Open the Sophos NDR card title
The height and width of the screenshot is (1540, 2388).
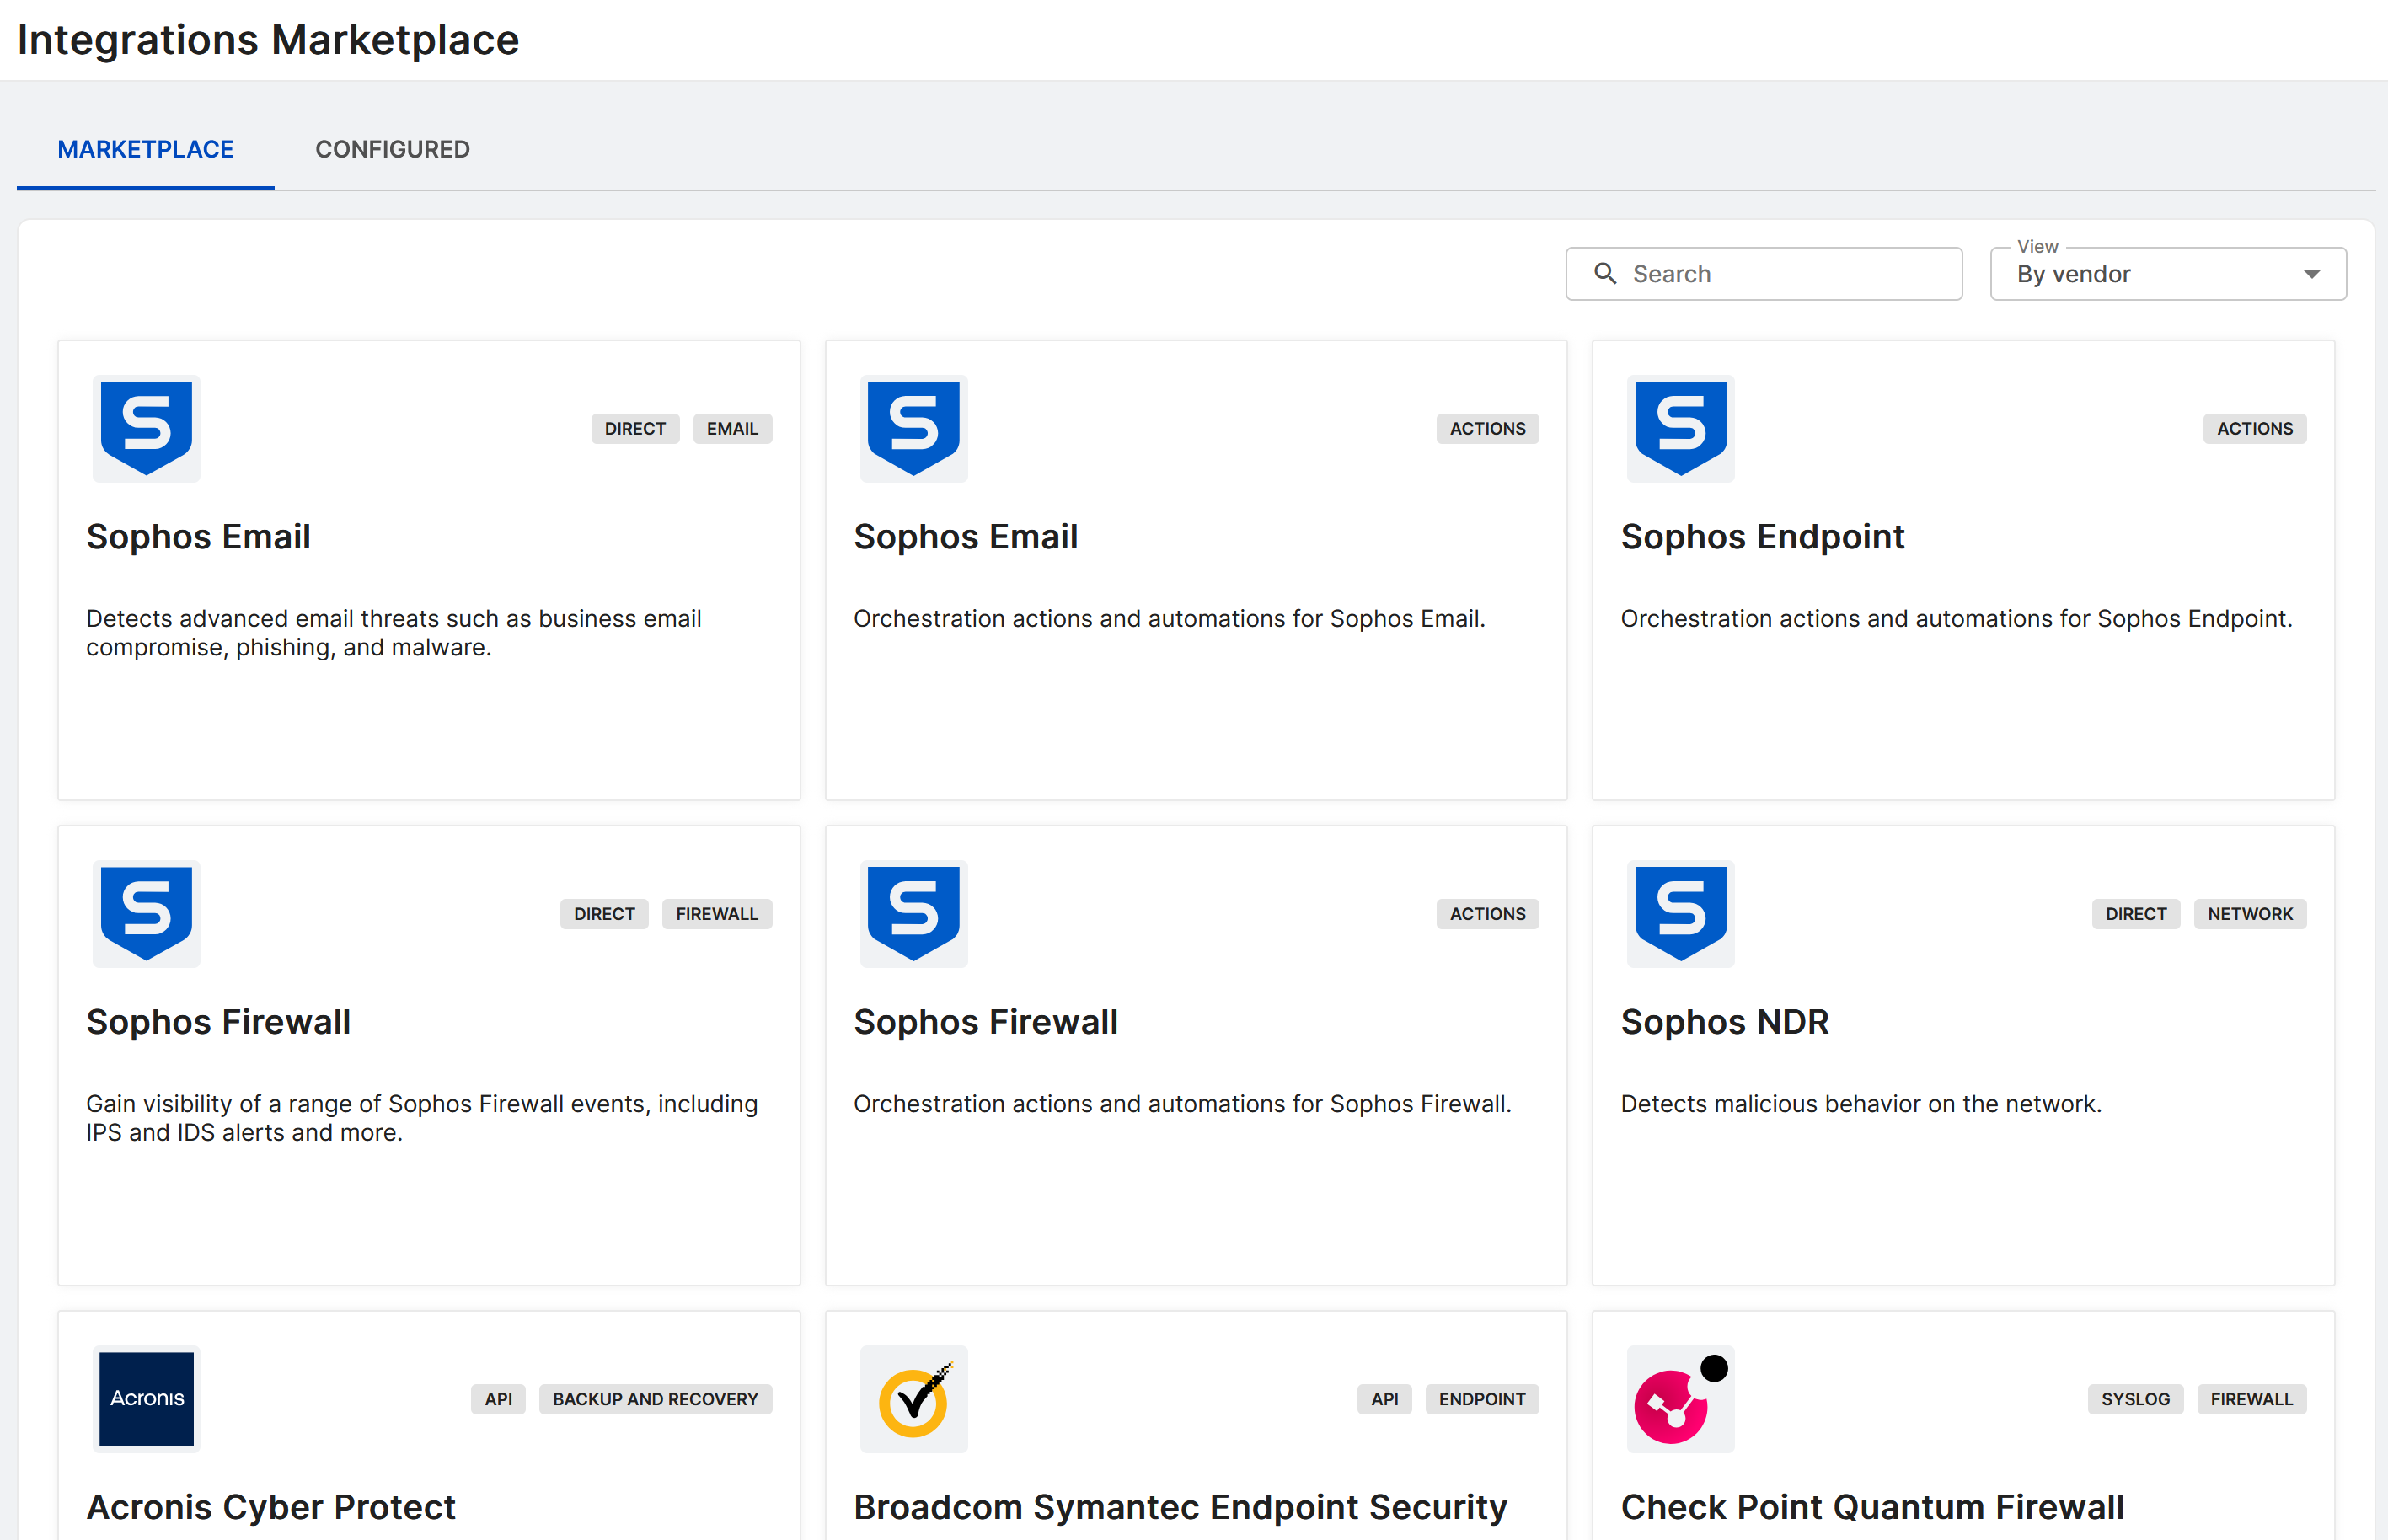click(1724, 1021)
